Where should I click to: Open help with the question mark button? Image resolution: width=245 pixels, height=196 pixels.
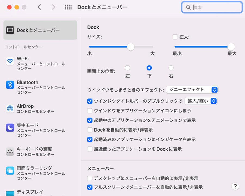click(235, 186)
